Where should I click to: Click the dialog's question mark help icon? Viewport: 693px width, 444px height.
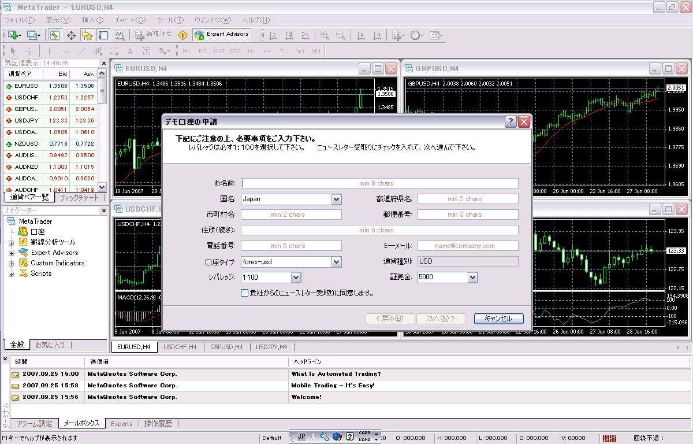511,122
